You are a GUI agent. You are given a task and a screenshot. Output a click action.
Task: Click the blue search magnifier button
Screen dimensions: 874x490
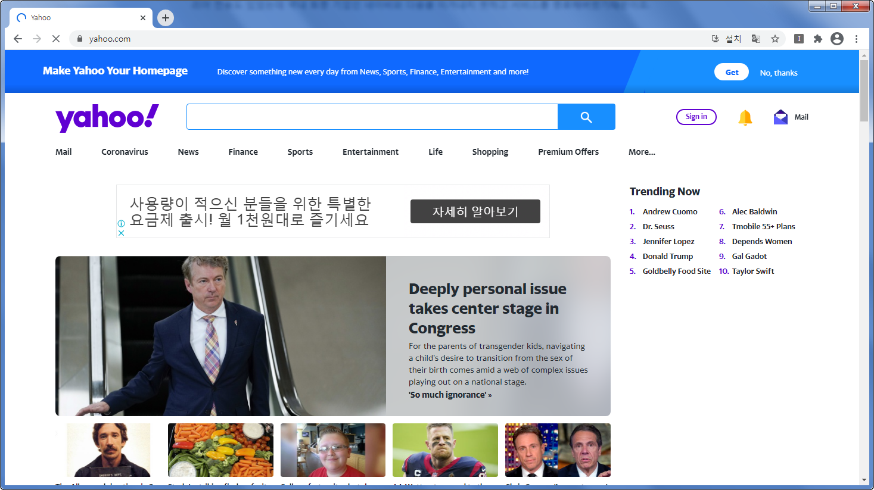[586, 117]
